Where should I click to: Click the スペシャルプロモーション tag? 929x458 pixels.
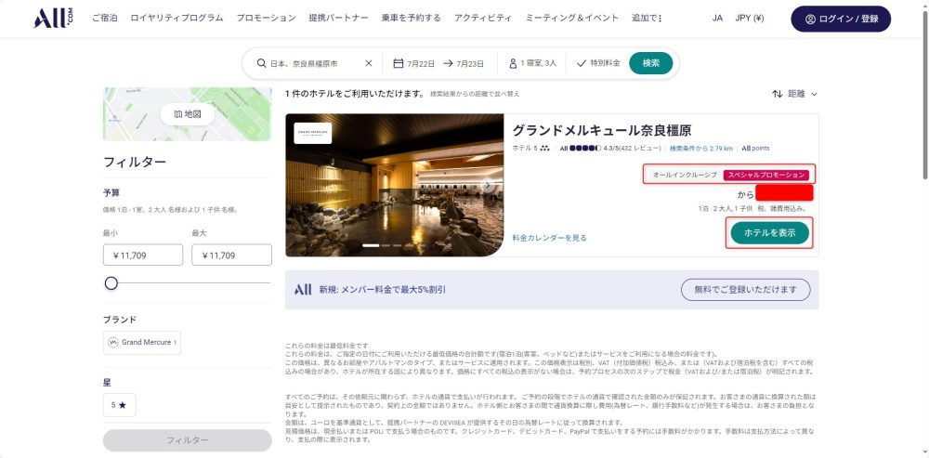point(766,175)
